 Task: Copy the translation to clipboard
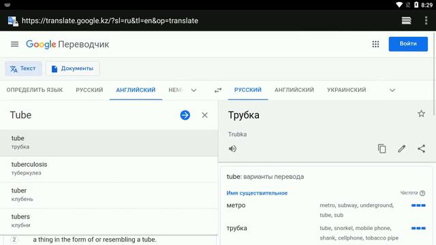pos(381,148)
